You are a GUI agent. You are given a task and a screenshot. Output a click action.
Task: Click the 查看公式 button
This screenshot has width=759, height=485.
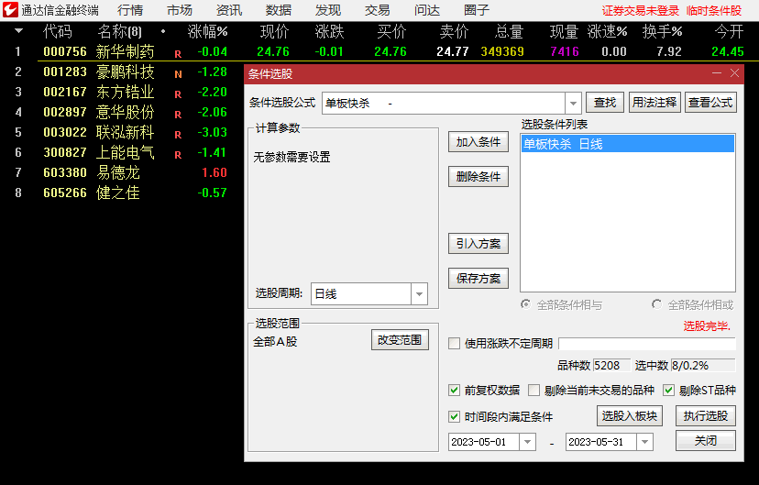click(x=710, y=103)
